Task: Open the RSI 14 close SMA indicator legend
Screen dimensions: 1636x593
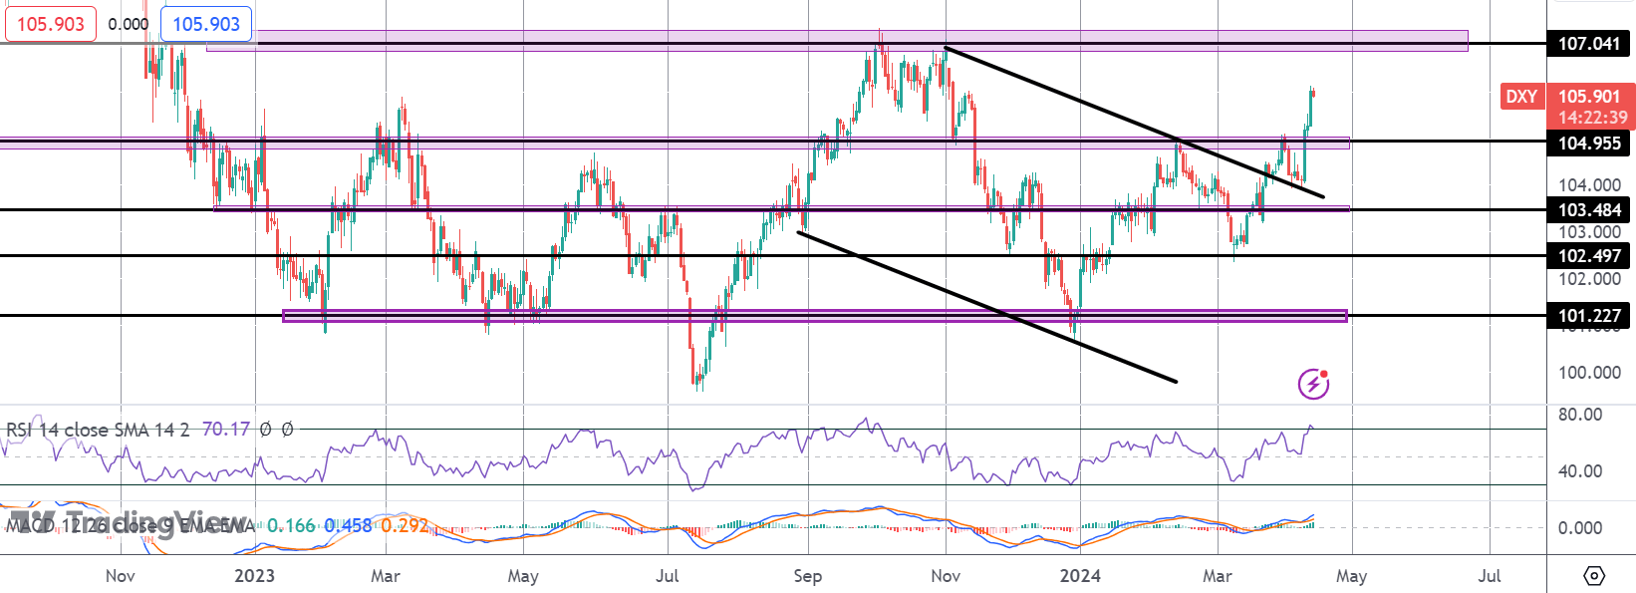Action: (x=98, y=431)
